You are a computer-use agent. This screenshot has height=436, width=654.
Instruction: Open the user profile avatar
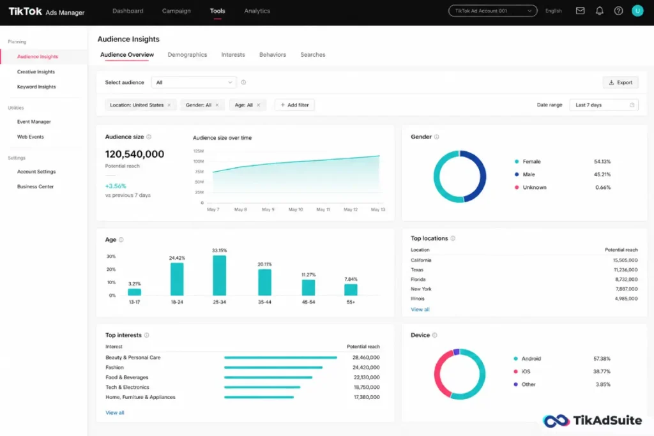coord(637,11)
